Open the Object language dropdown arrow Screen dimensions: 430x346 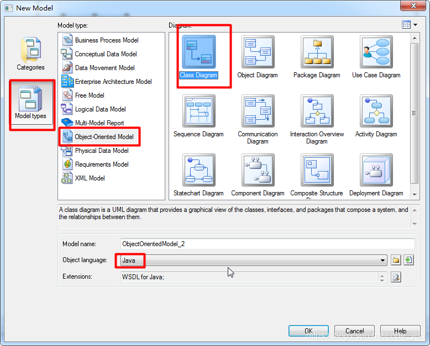tap(382, 260)
